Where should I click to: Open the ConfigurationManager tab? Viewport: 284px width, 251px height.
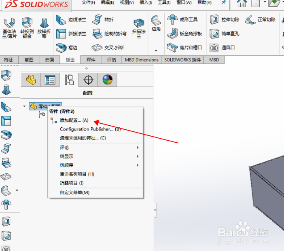pos(69,80)
